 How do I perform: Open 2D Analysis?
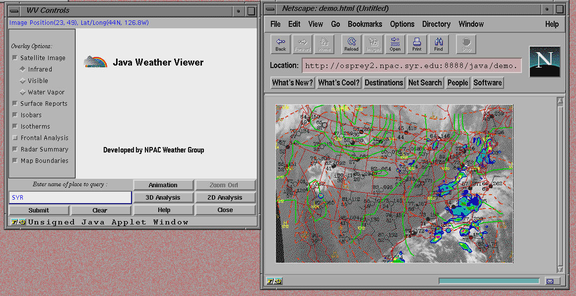(225, 198)
